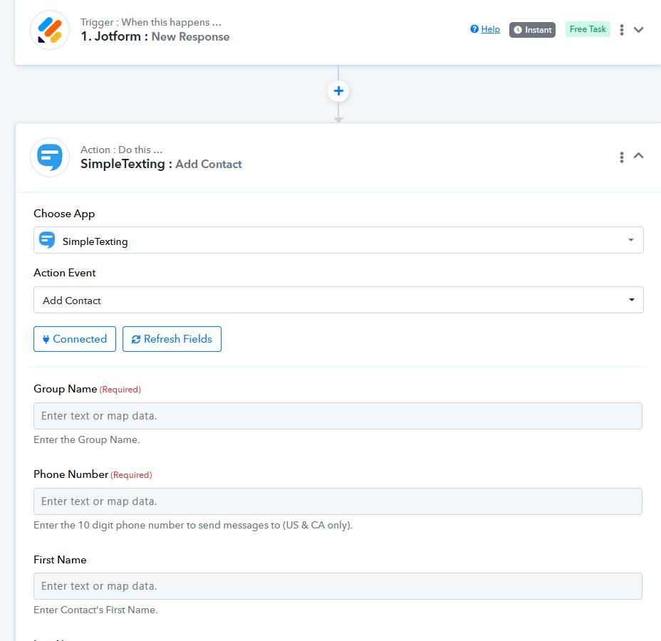This screenshot has width=661, height=641.
Task: Click the 'Jotform : New Response' title
Action: (x=155, y=36)
